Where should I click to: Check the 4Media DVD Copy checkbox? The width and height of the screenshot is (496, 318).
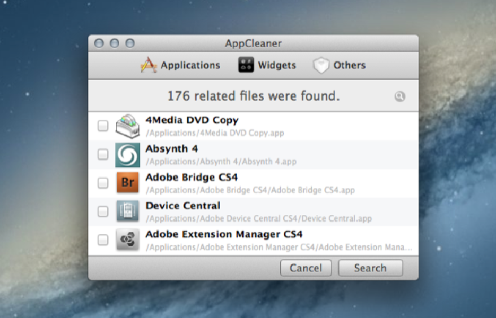click(103, 125)
